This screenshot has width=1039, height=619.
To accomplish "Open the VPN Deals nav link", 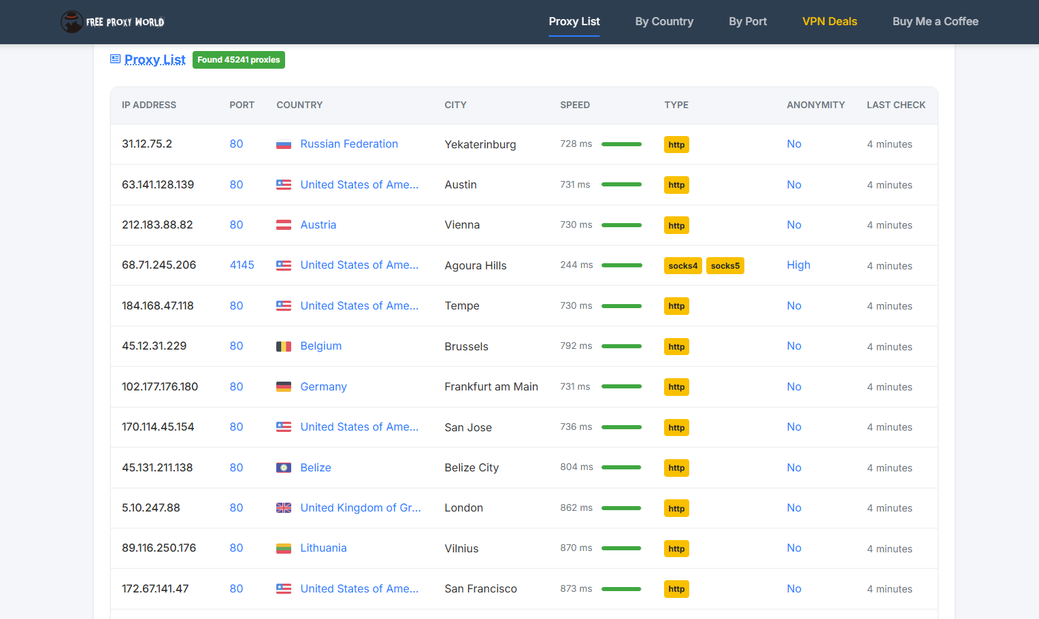I will click(829, 21).
